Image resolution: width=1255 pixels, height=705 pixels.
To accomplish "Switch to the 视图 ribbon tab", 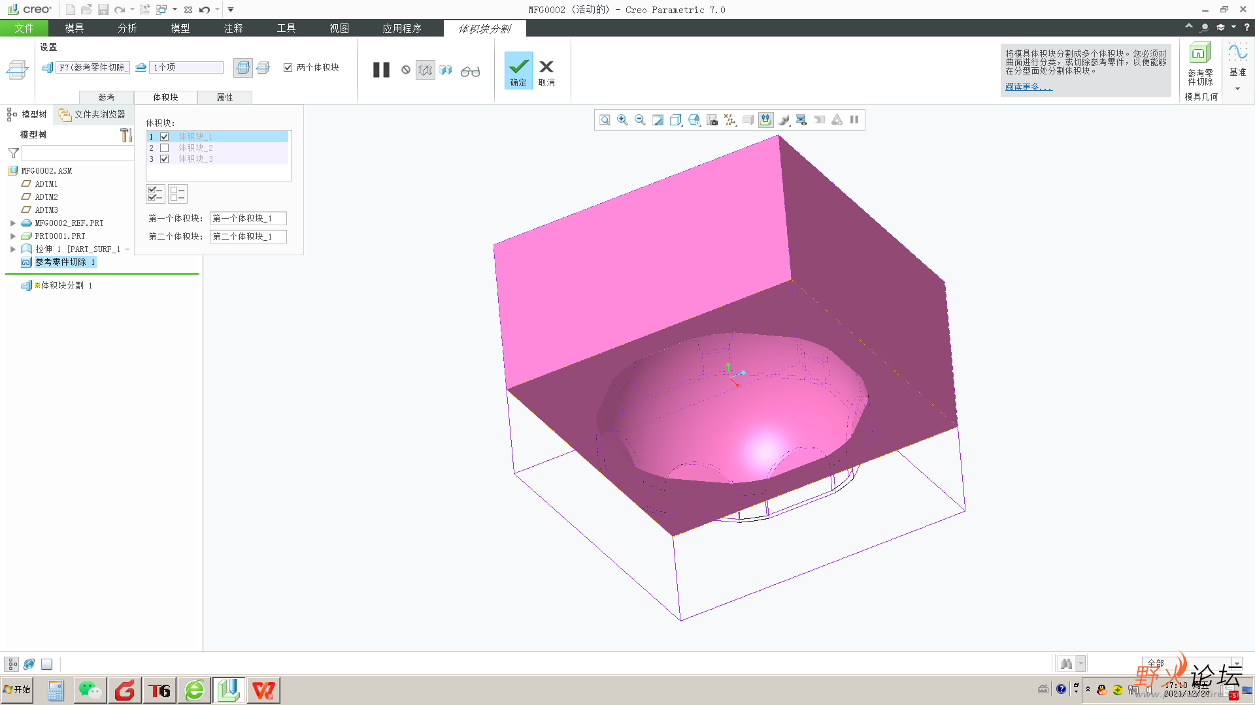I will pyautogui.click(x=339, y=28).
